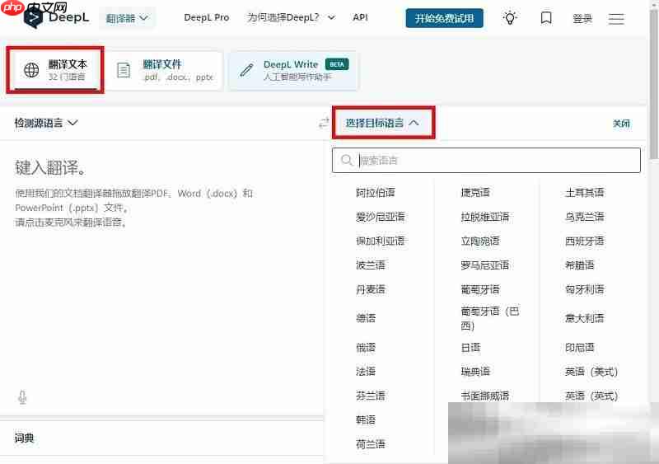Click the swap languages arrows icon
The height and width of the screenshot is (464, 659).
point(324,123)
